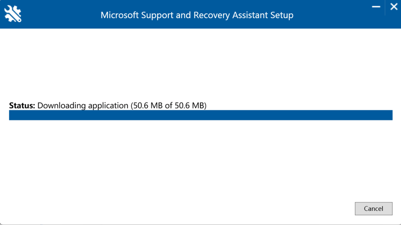The image size is (401, 225).
Task: Click the word Setup in the title
Action: point(281,15)
